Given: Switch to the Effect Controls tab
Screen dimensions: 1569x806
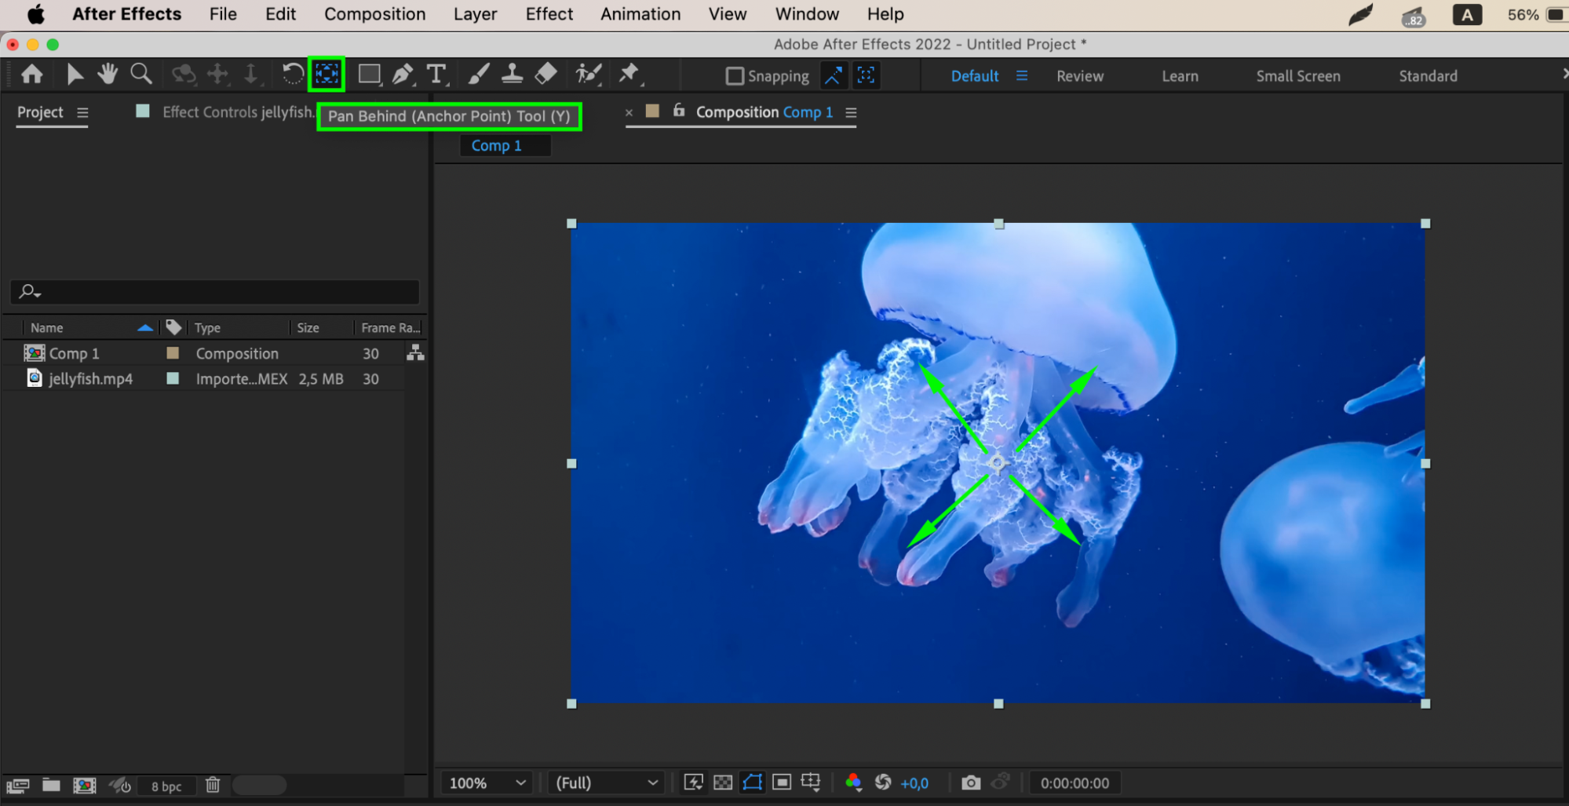Looking at the screenshot, I should tap(236, 112).
